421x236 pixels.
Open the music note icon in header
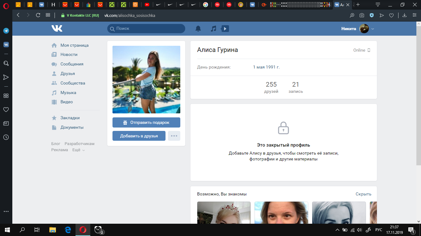[x=213, y=29]
